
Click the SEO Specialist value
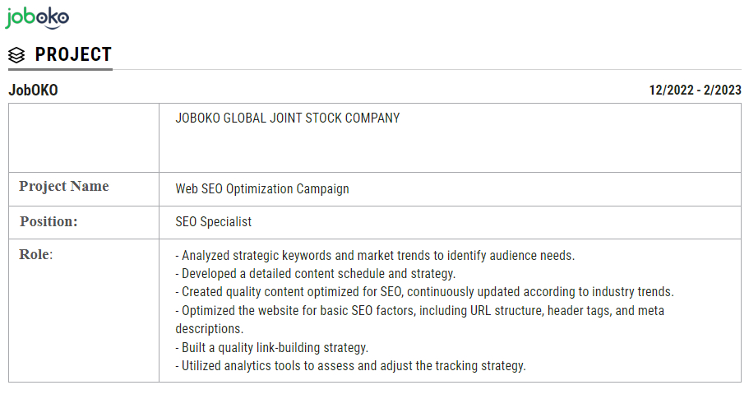tap(214, 222)
